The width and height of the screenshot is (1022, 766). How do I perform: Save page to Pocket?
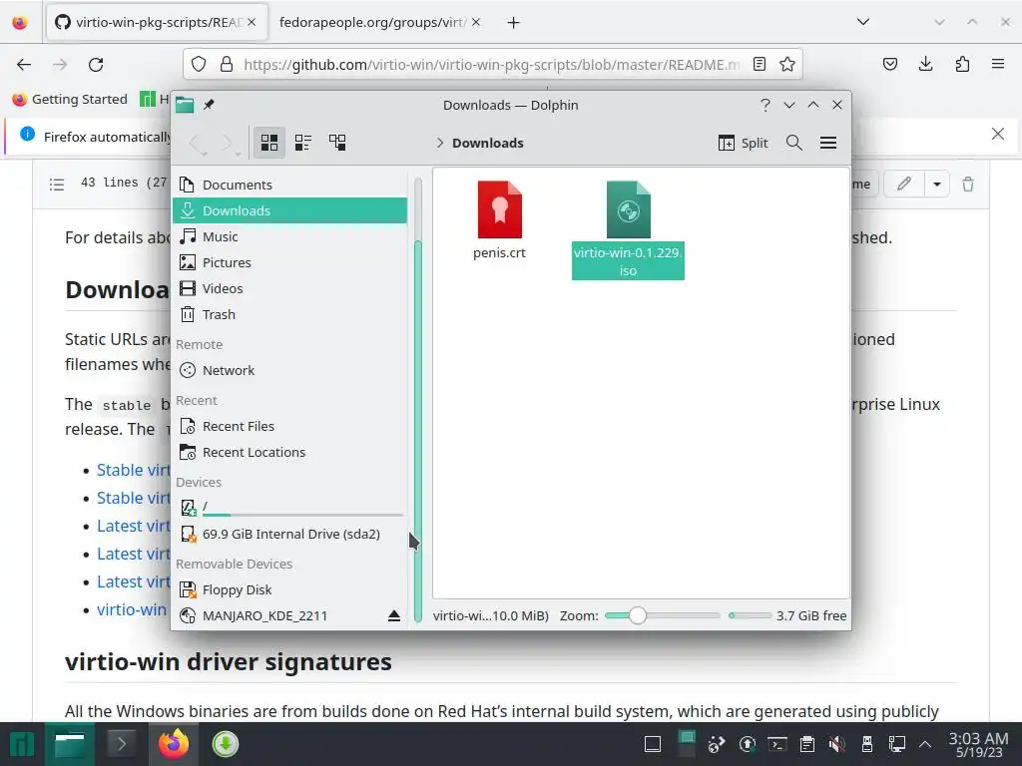point(890,64)
